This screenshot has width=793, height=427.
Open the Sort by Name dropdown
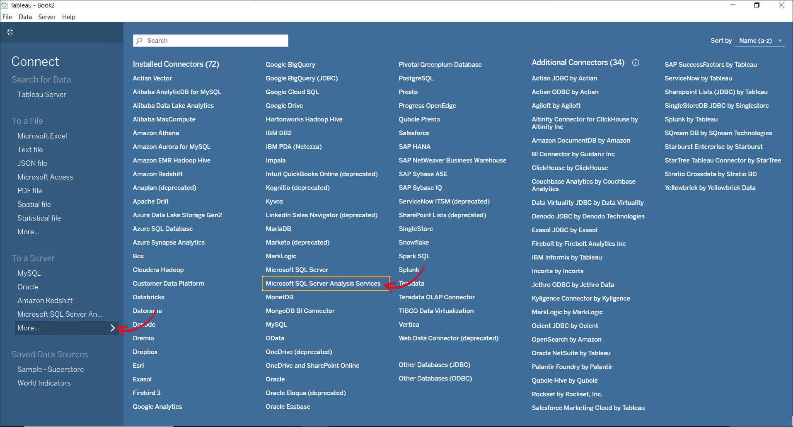(761, 41)
